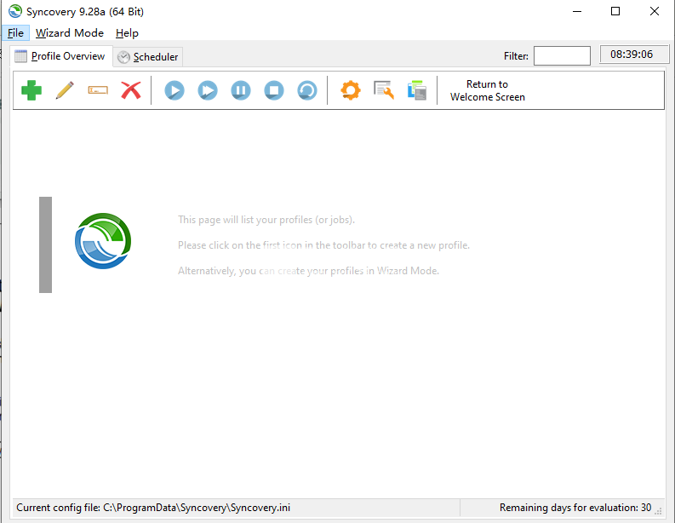Click the window resize grip in status bar
Viewport: 675px width, 523px height.
click(x=659, y=511)
